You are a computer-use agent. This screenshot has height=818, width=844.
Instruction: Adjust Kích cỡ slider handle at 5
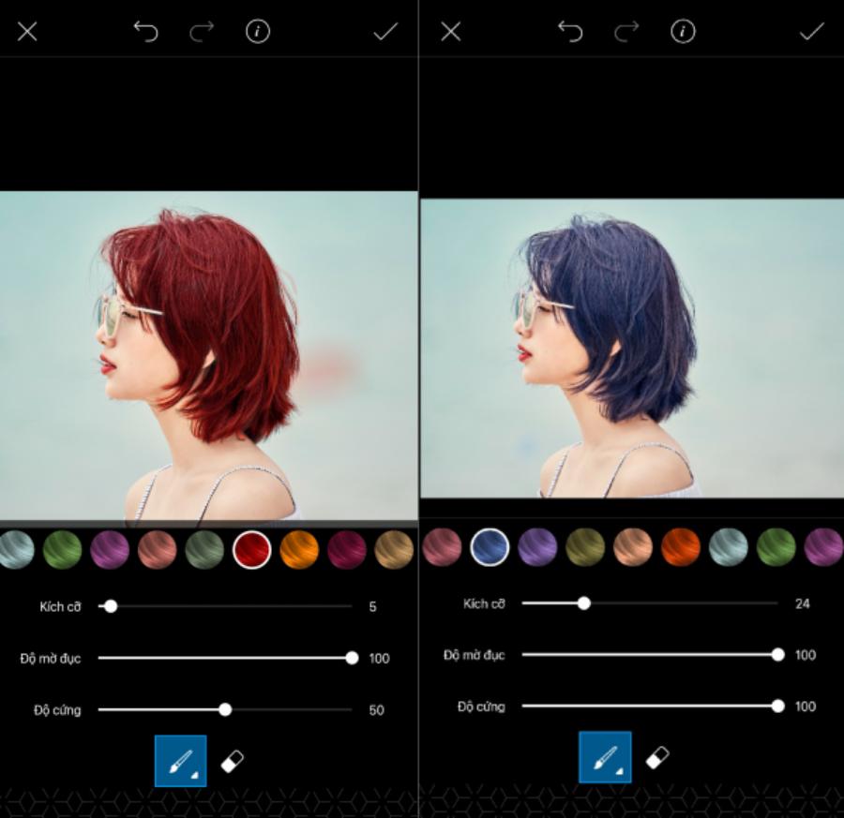pyautogui.click(x=111, y=606)
